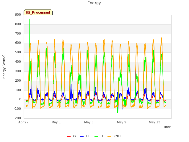
Task: Click the Energy (W/m2) axis title
Action: coord(4,67)
